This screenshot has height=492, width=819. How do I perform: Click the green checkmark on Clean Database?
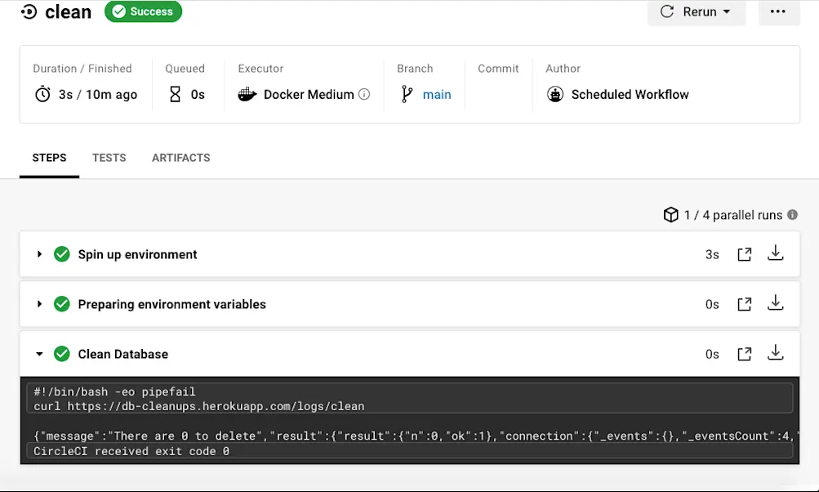[62, 353]
